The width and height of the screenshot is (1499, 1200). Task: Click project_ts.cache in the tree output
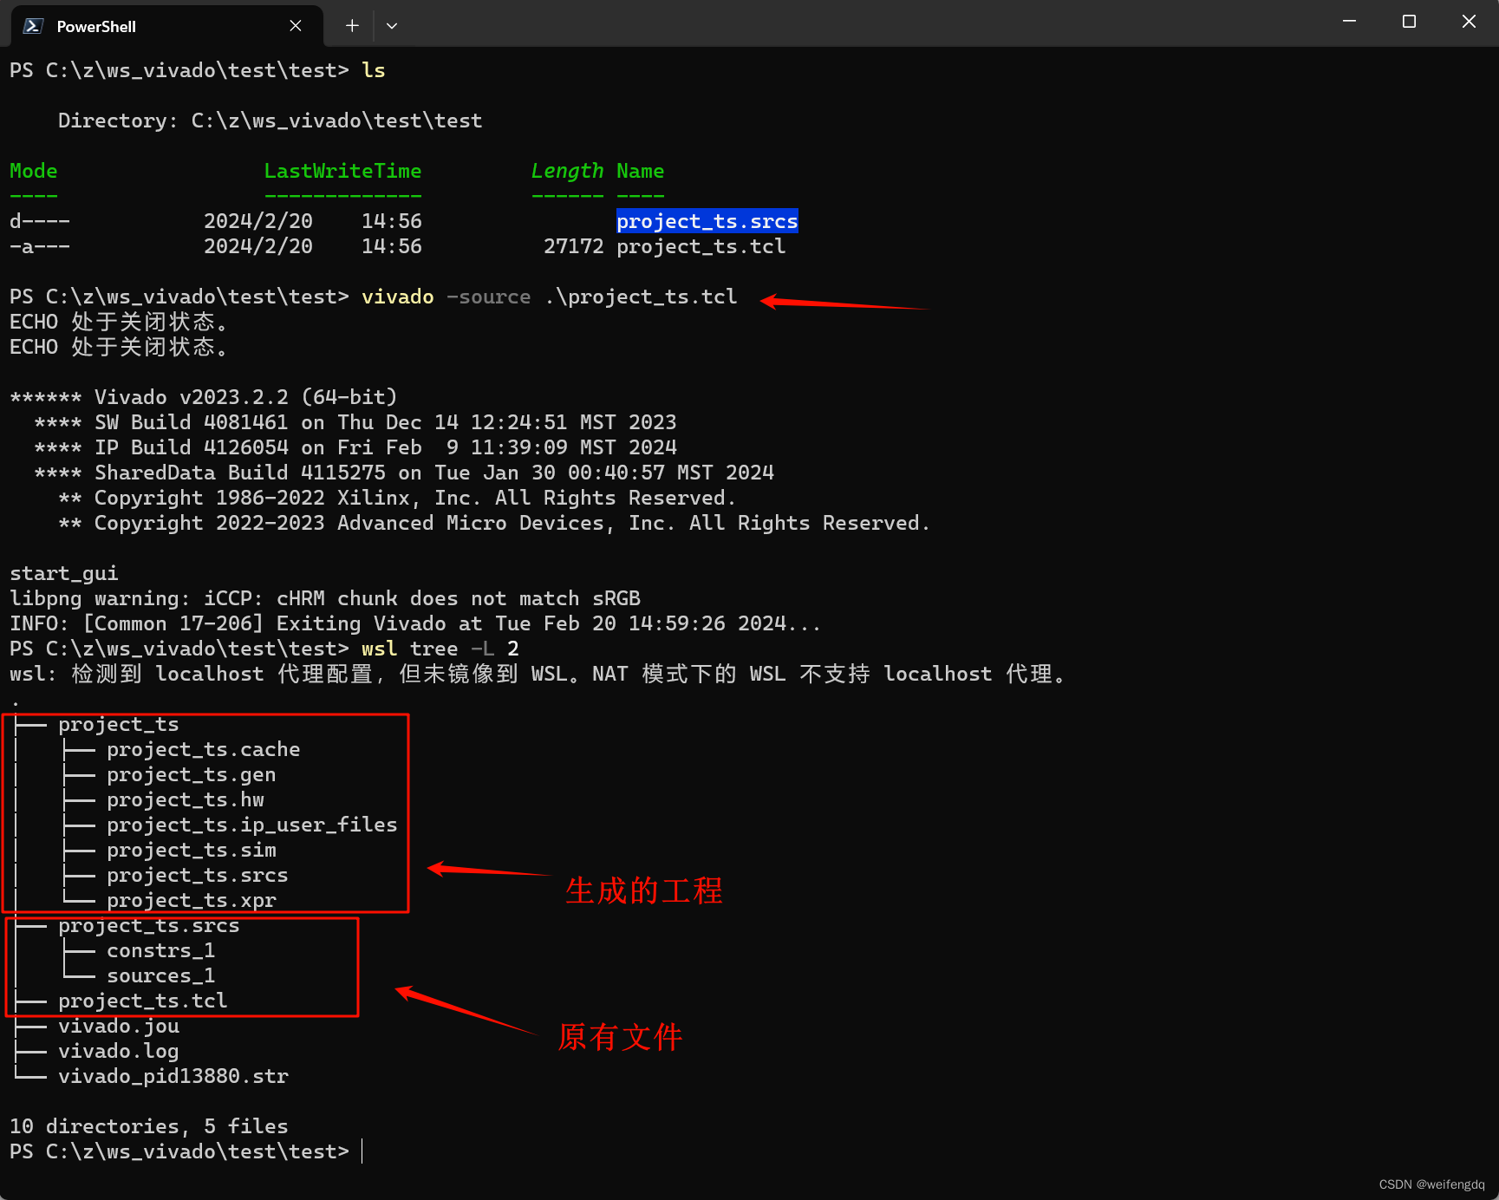click(204, 749)
